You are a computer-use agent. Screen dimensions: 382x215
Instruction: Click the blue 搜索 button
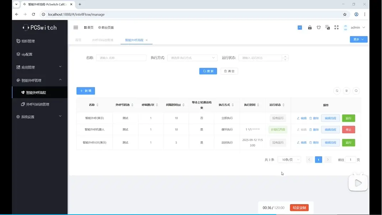pyautogui.click(x=208, y=71)
